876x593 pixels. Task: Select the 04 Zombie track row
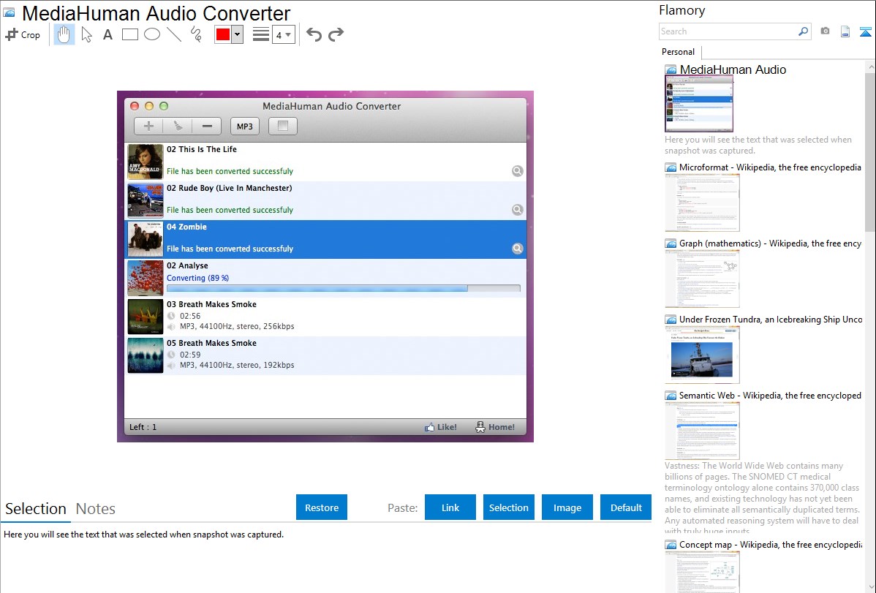(x=325, y=239)
